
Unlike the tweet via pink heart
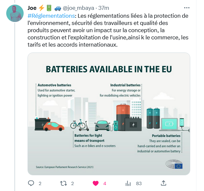[96, 183]
